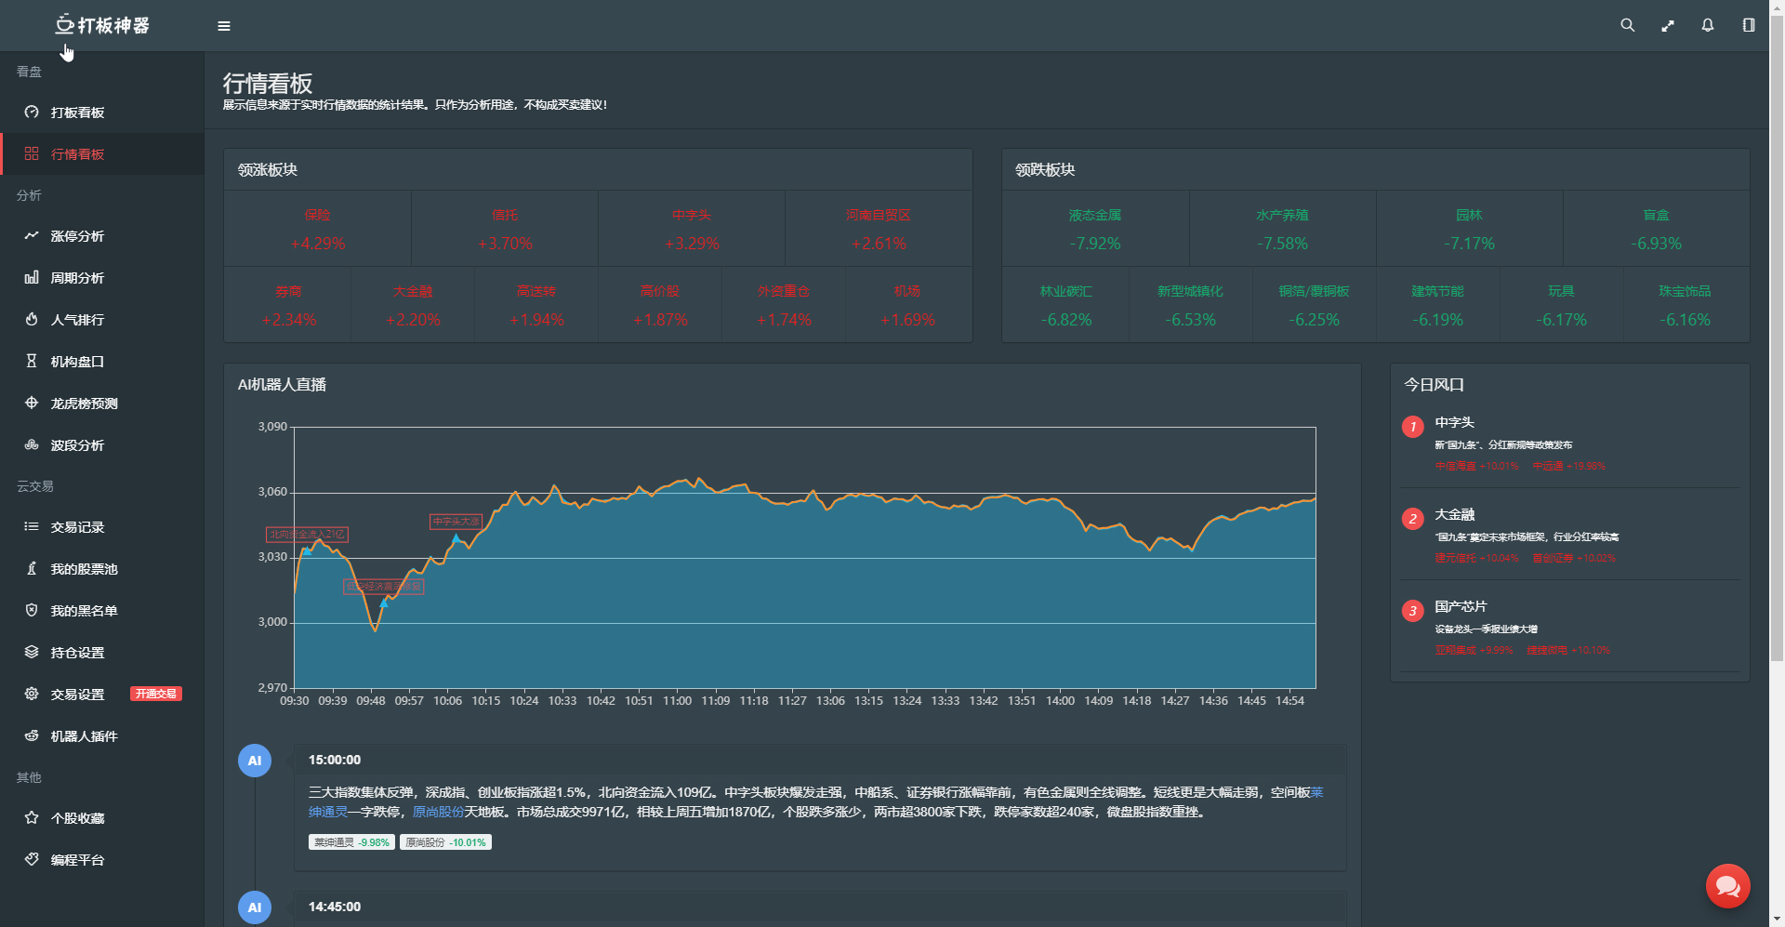Viewport: 1785px width, 927px height.
Task: Select 中字头 +3.29% sector cell
Action: (x=692, y=229)
